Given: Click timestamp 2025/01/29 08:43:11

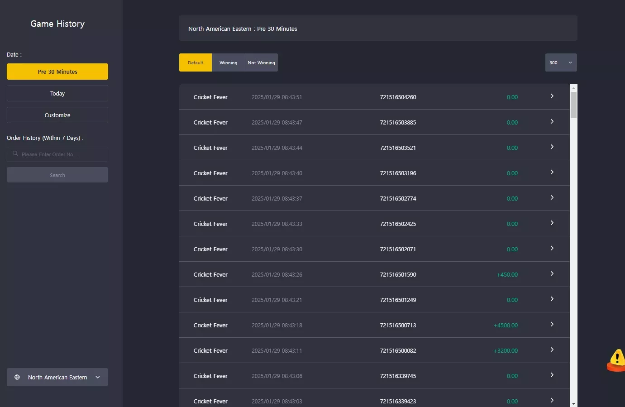Looking at the screenshot, I should [x=277, y=350].
